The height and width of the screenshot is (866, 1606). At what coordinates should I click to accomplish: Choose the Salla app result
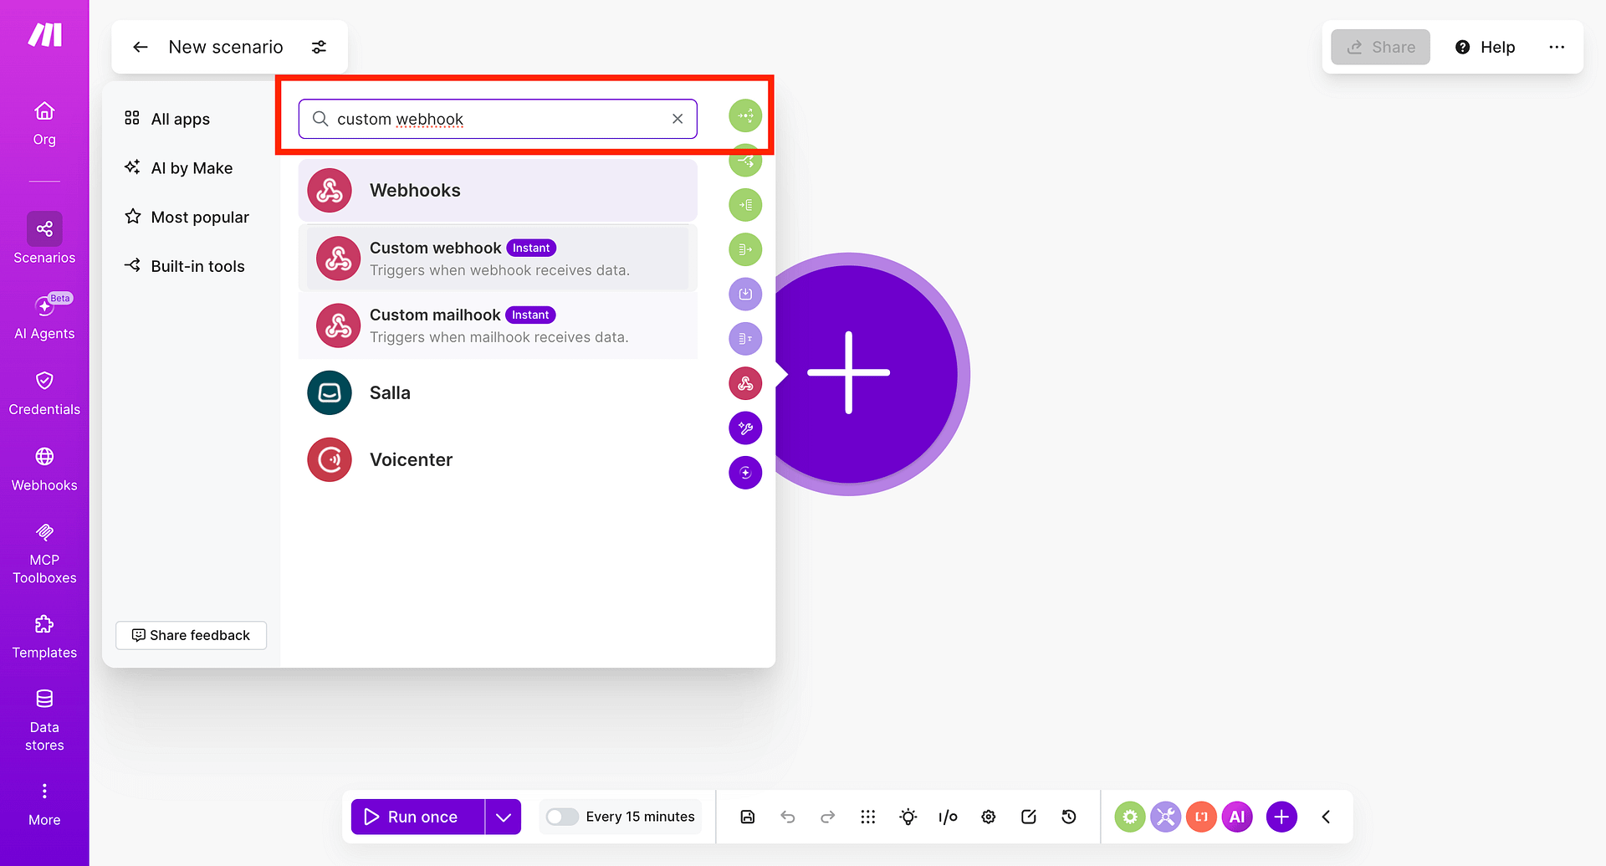point(498,392)
